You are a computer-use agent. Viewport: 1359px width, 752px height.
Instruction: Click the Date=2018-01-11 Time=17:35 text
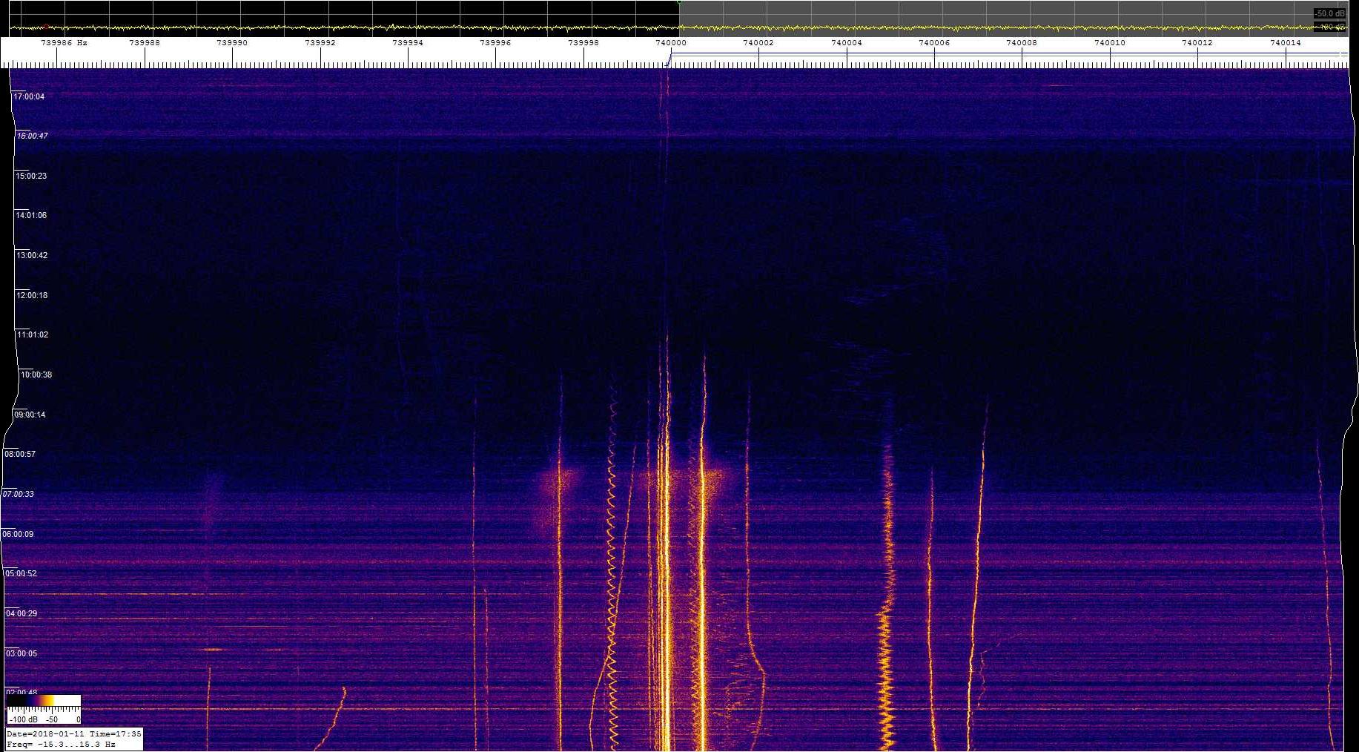pyautogui.click(x=74, y=734)
